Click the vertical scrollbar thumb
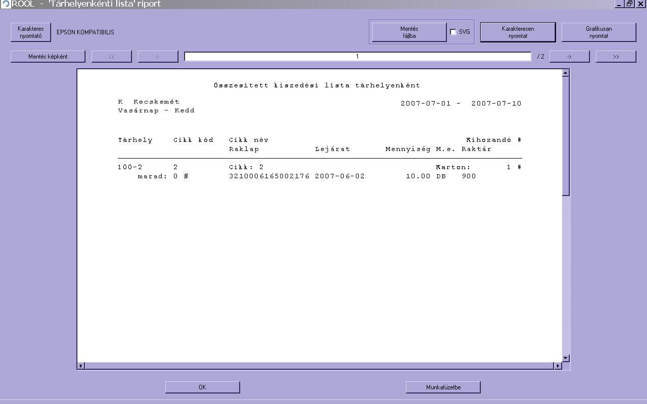The width and height of the screenshot is (647, 404). 566,136
